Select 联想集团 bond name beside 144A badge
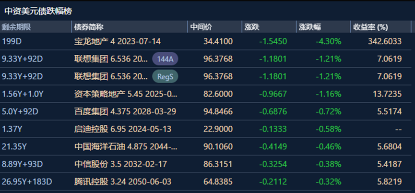The height and width of the screenshot is (193, 415). click(x=111, y=59)
